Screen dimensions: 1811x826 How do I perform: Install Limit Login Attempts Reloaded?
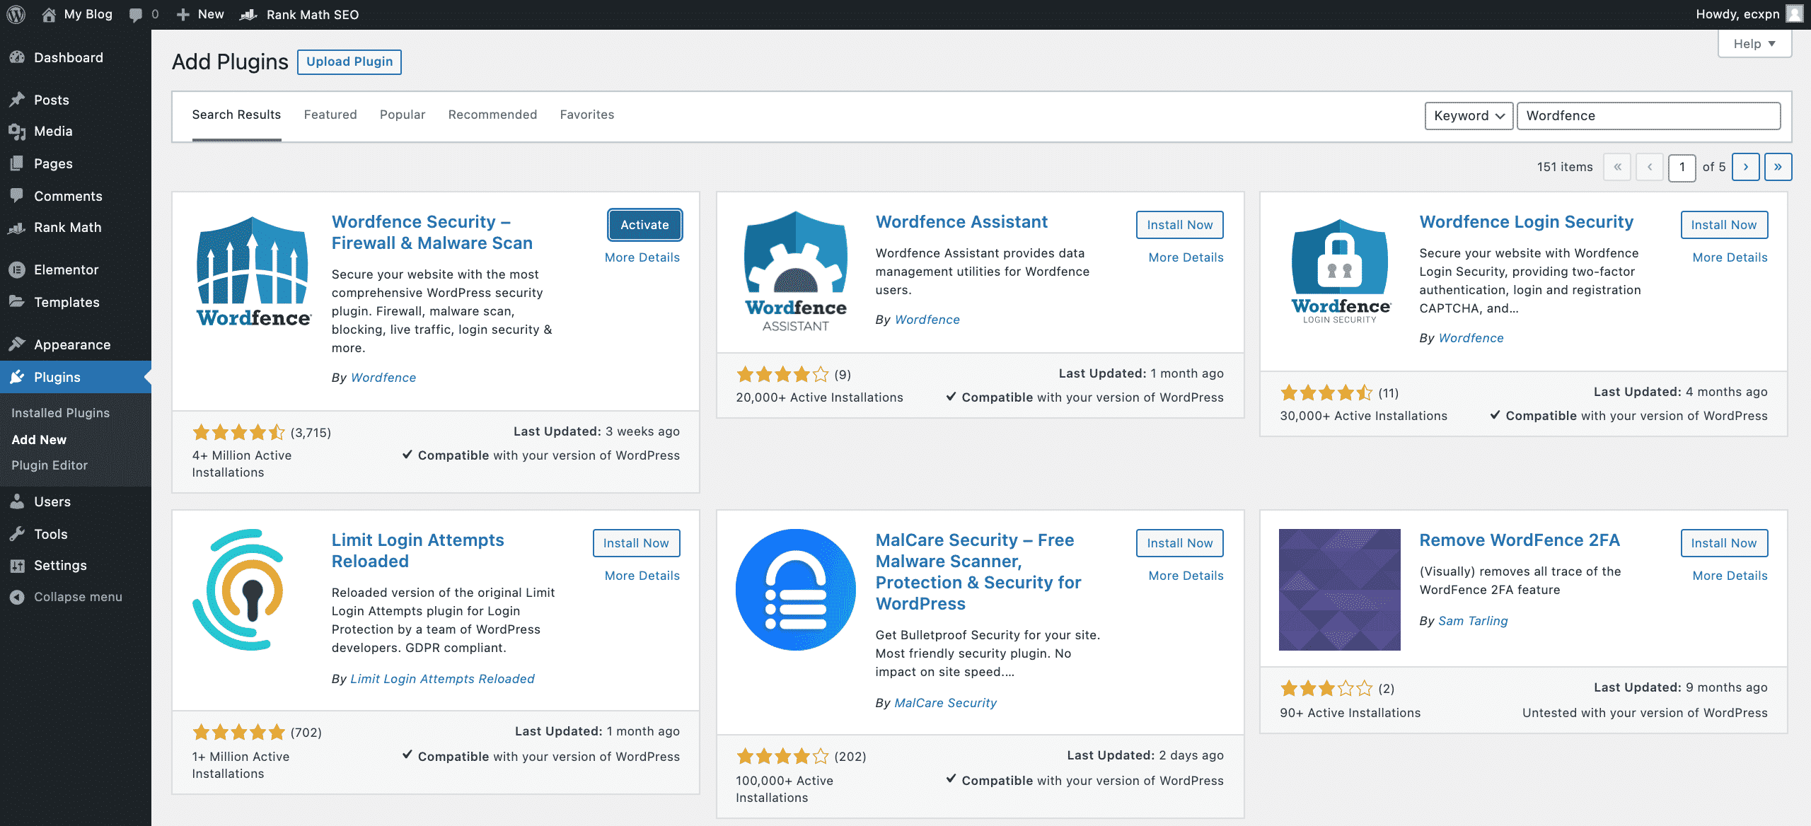pyautogui.click(x=636, y=543)
